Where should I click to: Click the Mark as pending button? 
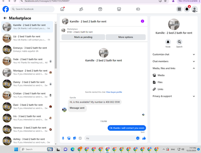coord(83,37)
